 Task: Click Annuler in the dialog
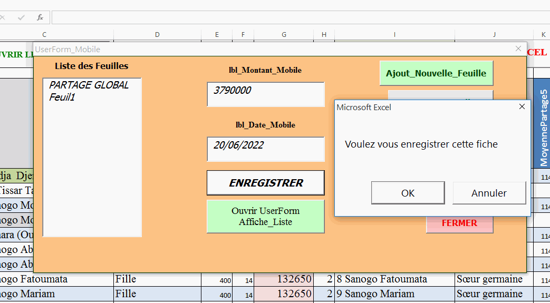pyautogui.click(x=489, y=193)
